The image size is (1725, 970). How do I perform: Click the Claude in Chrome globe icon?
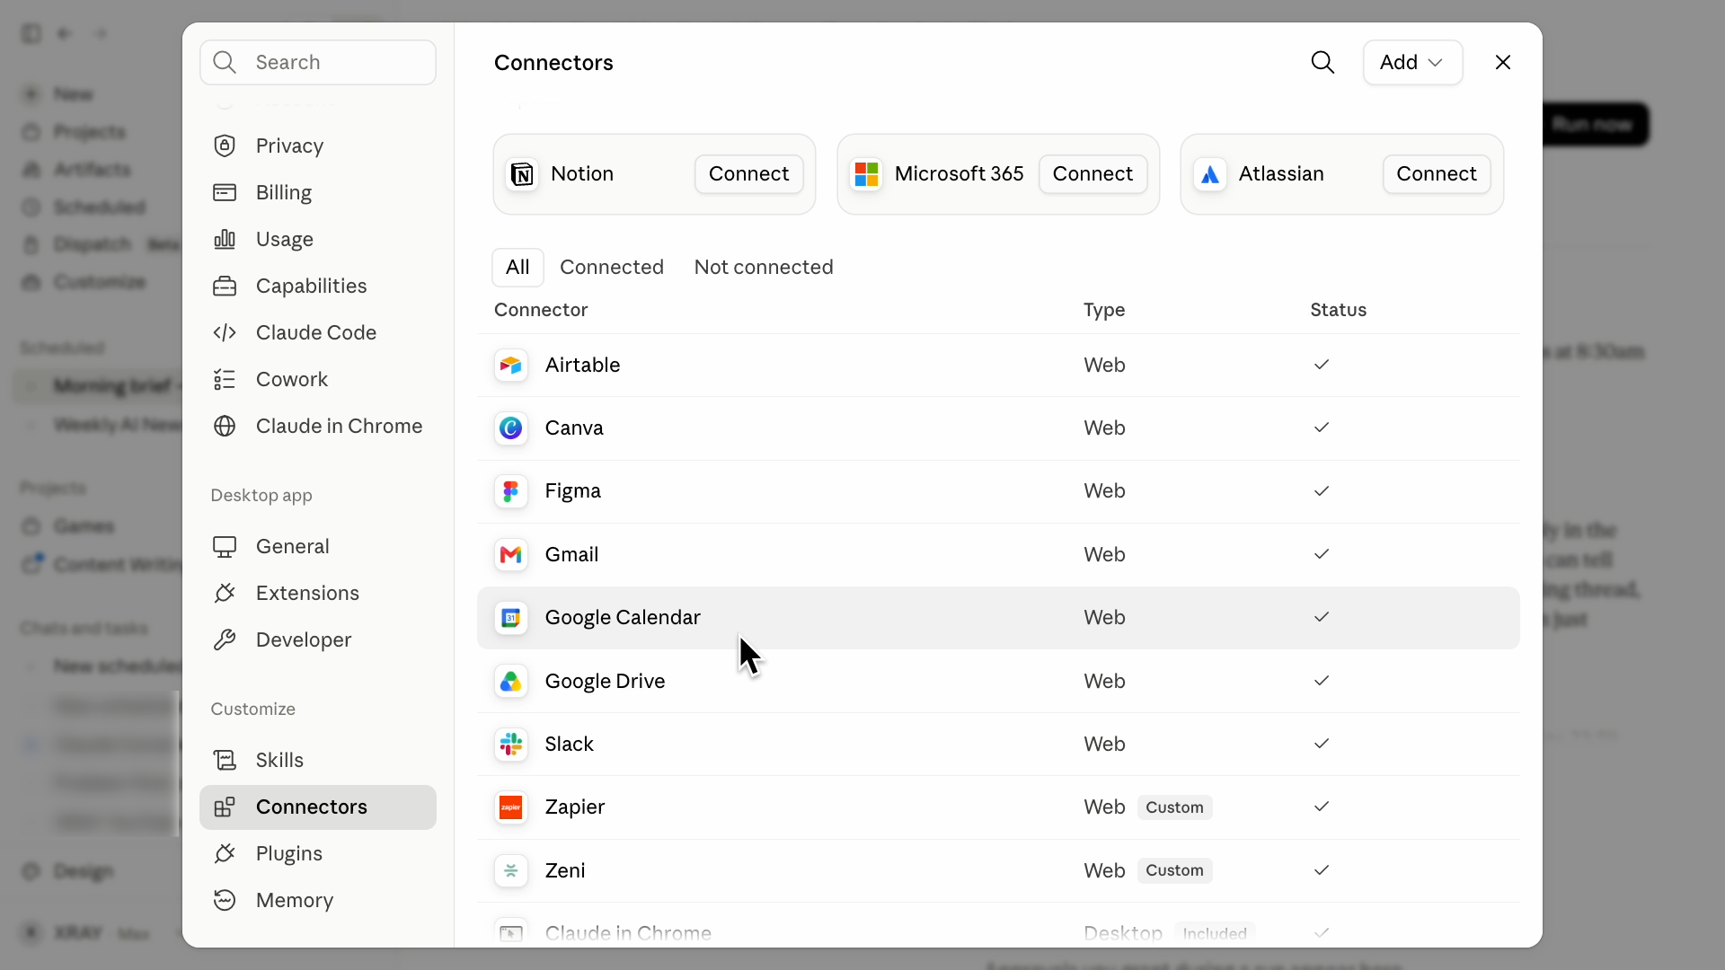click(x=225, y=426)
